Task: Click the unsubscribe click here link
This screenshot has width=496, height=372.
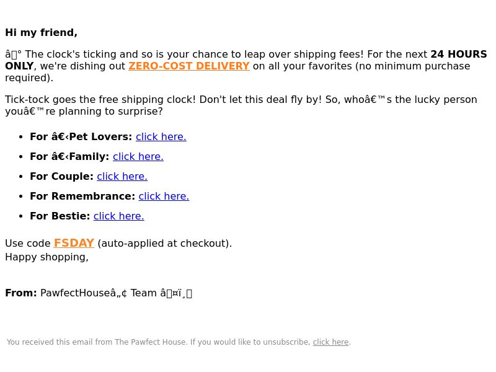Action: pyautogui.click(x=330, y=342)
